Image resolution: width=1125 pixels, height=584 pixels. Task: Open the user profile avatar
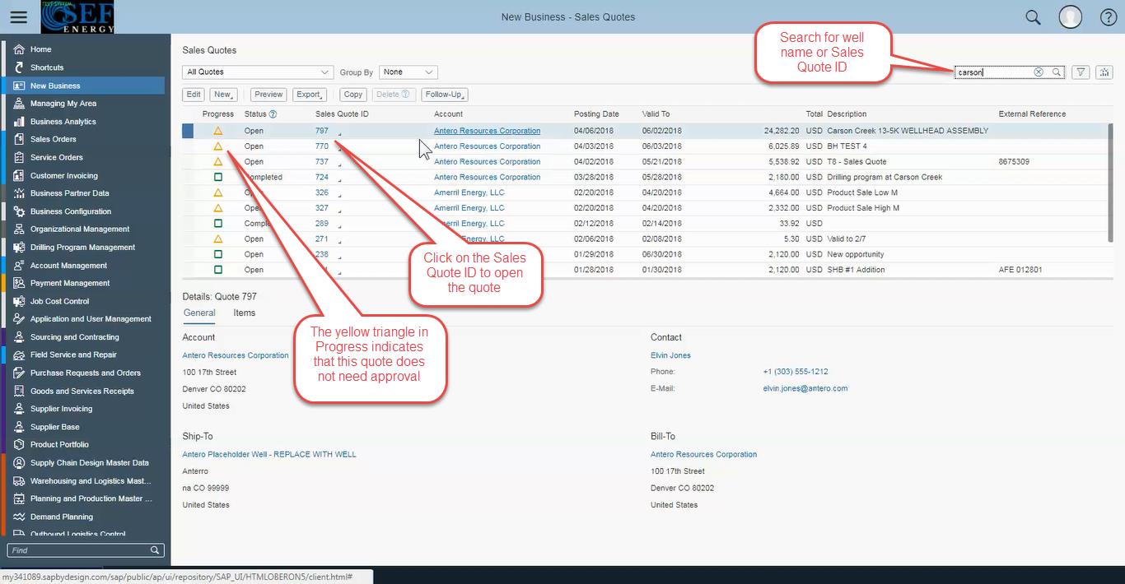pos(1070,16)
